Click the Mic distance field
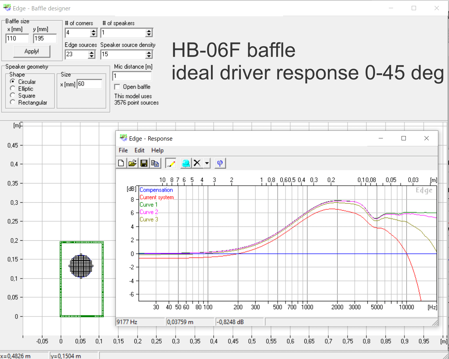The width and height of the screenshot is (449, 359). (132, 76)
